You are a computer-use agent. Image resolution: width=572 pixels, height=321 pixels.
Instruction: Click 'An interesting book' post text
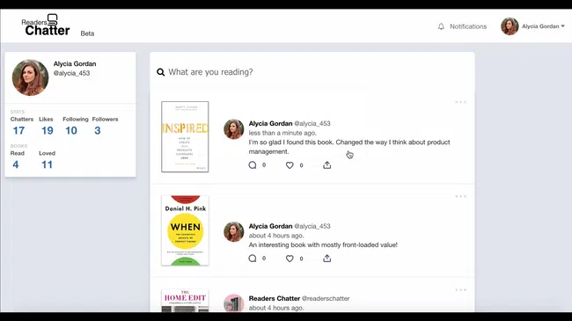[323, 244]
